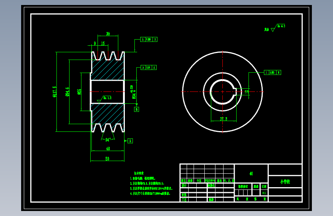Click the tolerance frame referencing datum A

pyautogui.click(x=149, y=68)
